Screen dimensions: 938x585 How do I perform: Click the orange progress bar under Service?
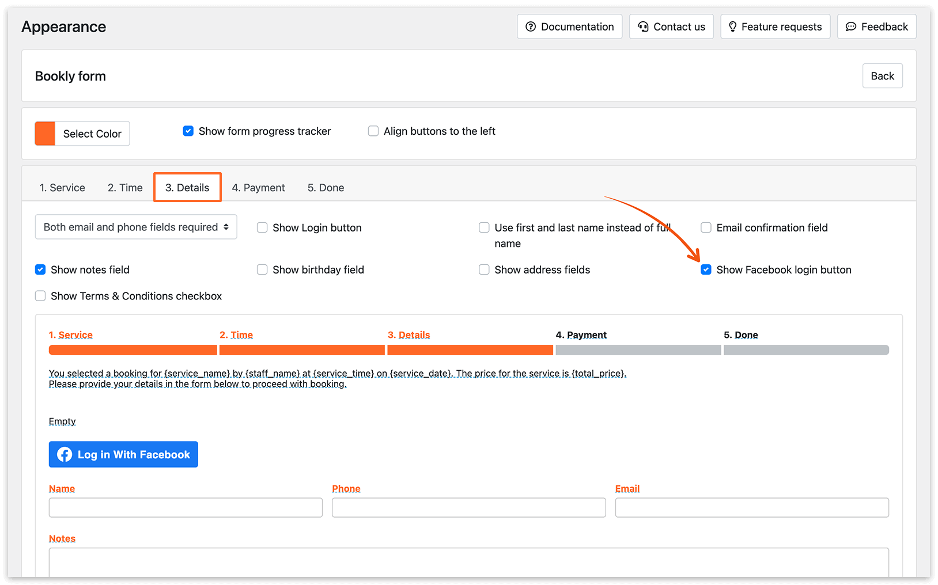coord(133,350)
